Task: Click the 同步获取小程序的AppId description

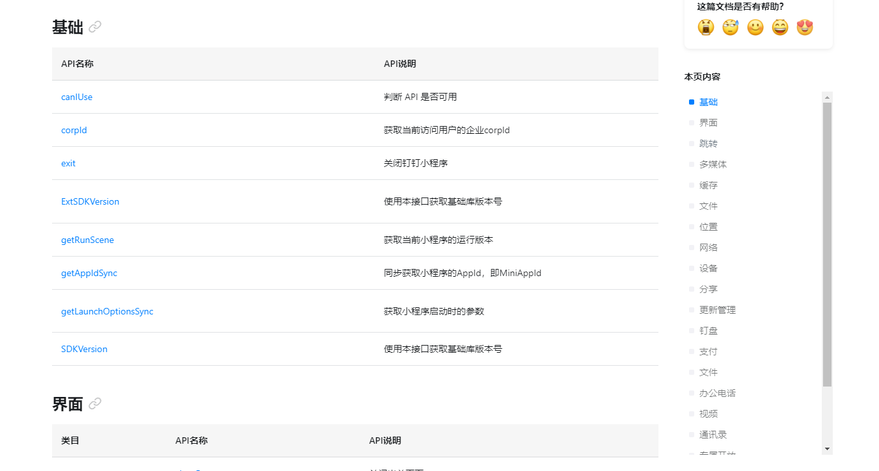Action: coord(463,273)
